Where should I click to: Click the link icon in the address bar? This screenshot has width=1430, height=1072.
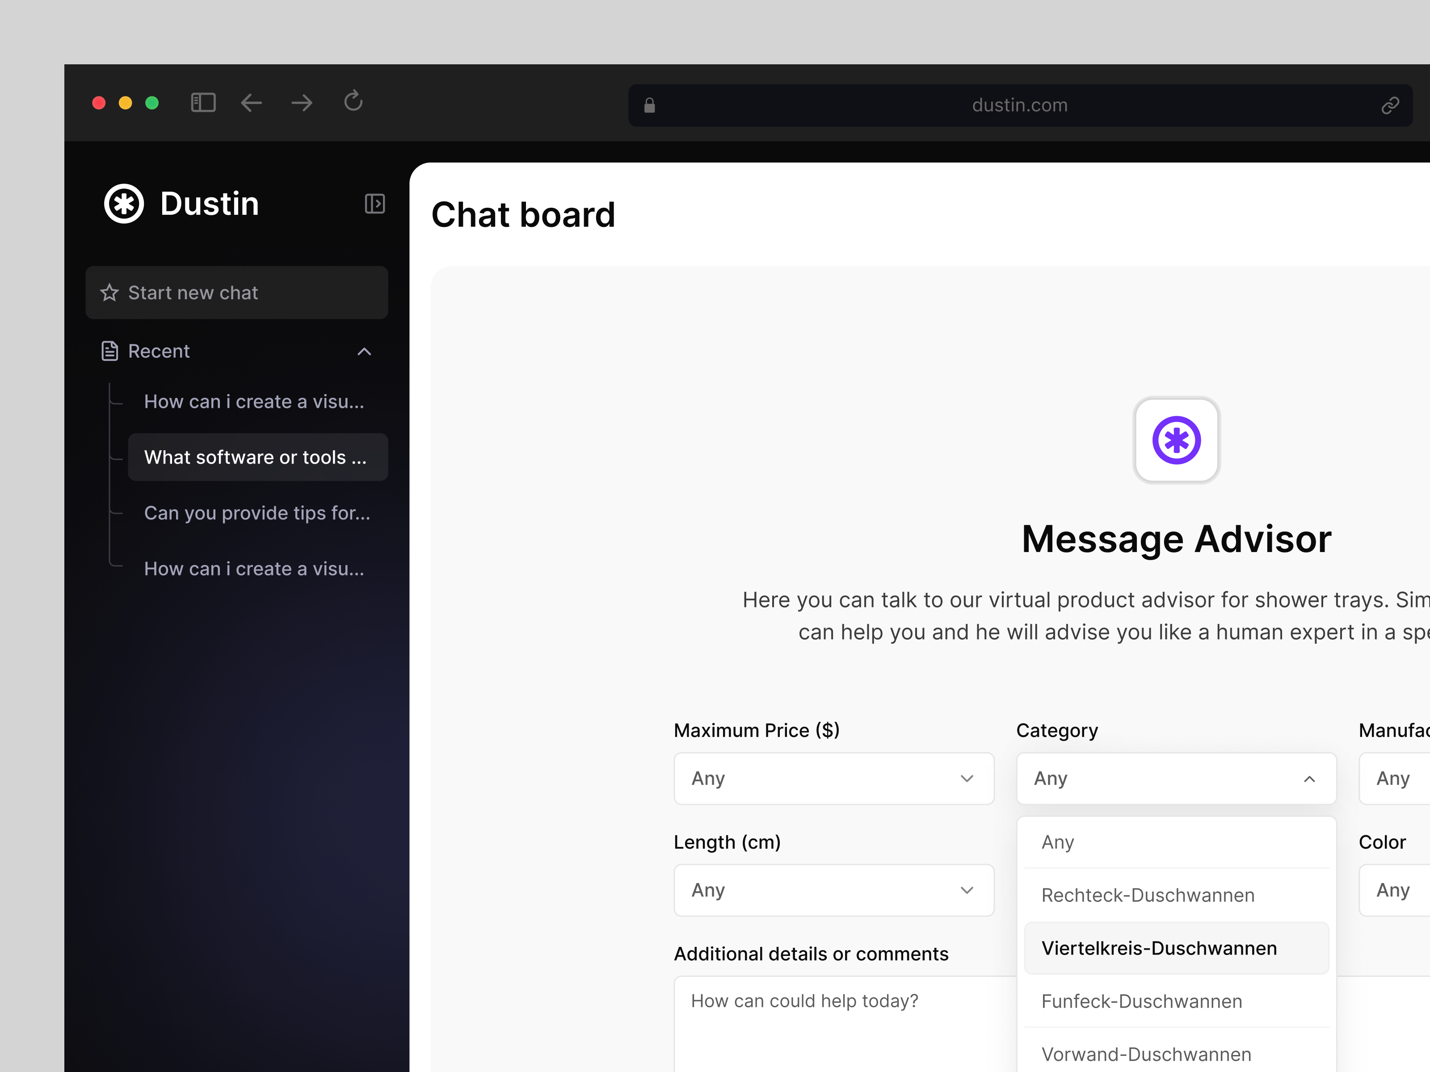(x=1391, y=105)
